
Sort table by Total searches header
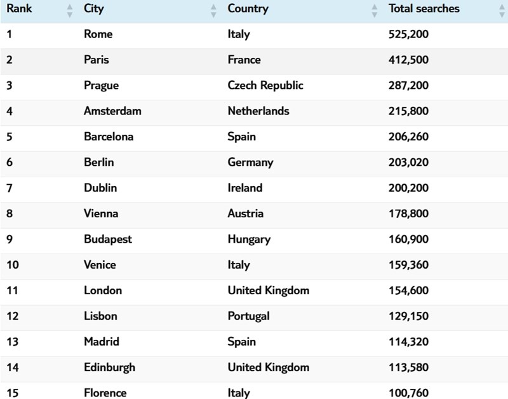click(x=424, y=9)
